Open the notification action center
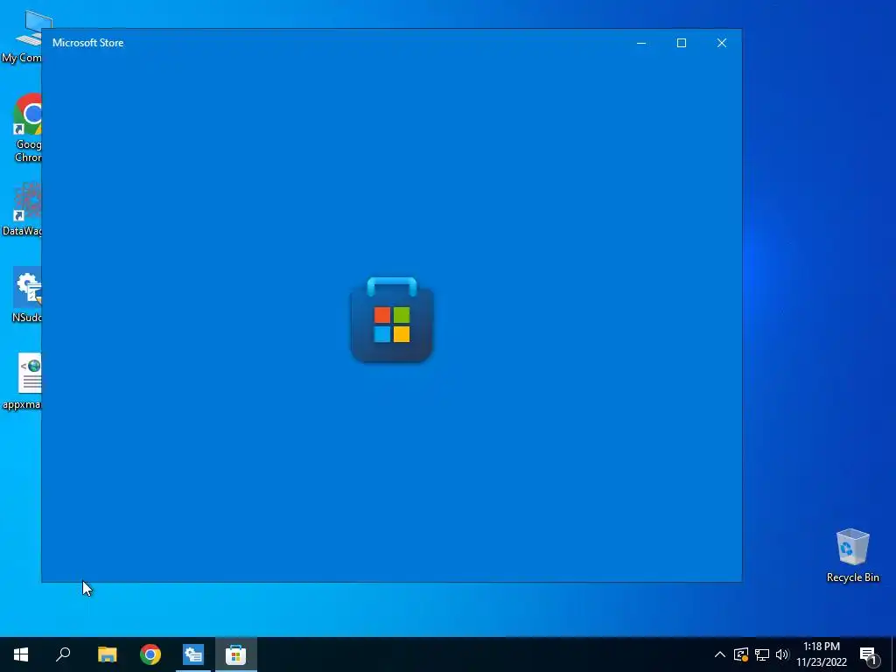 [868, 655]
